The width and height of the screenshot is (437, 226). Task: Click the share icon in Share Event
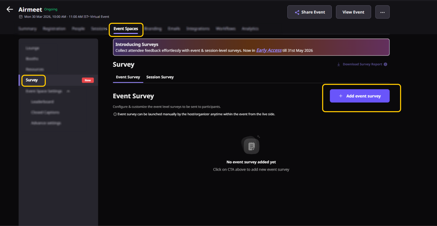point(297,12)
